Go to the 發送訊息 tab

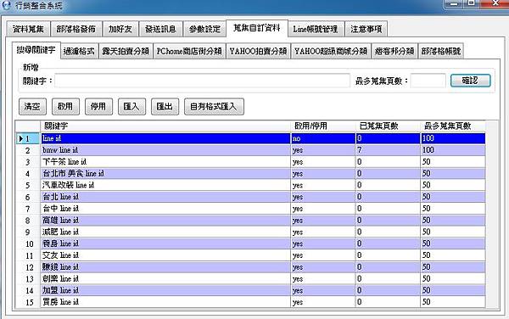tap(160, 29)
